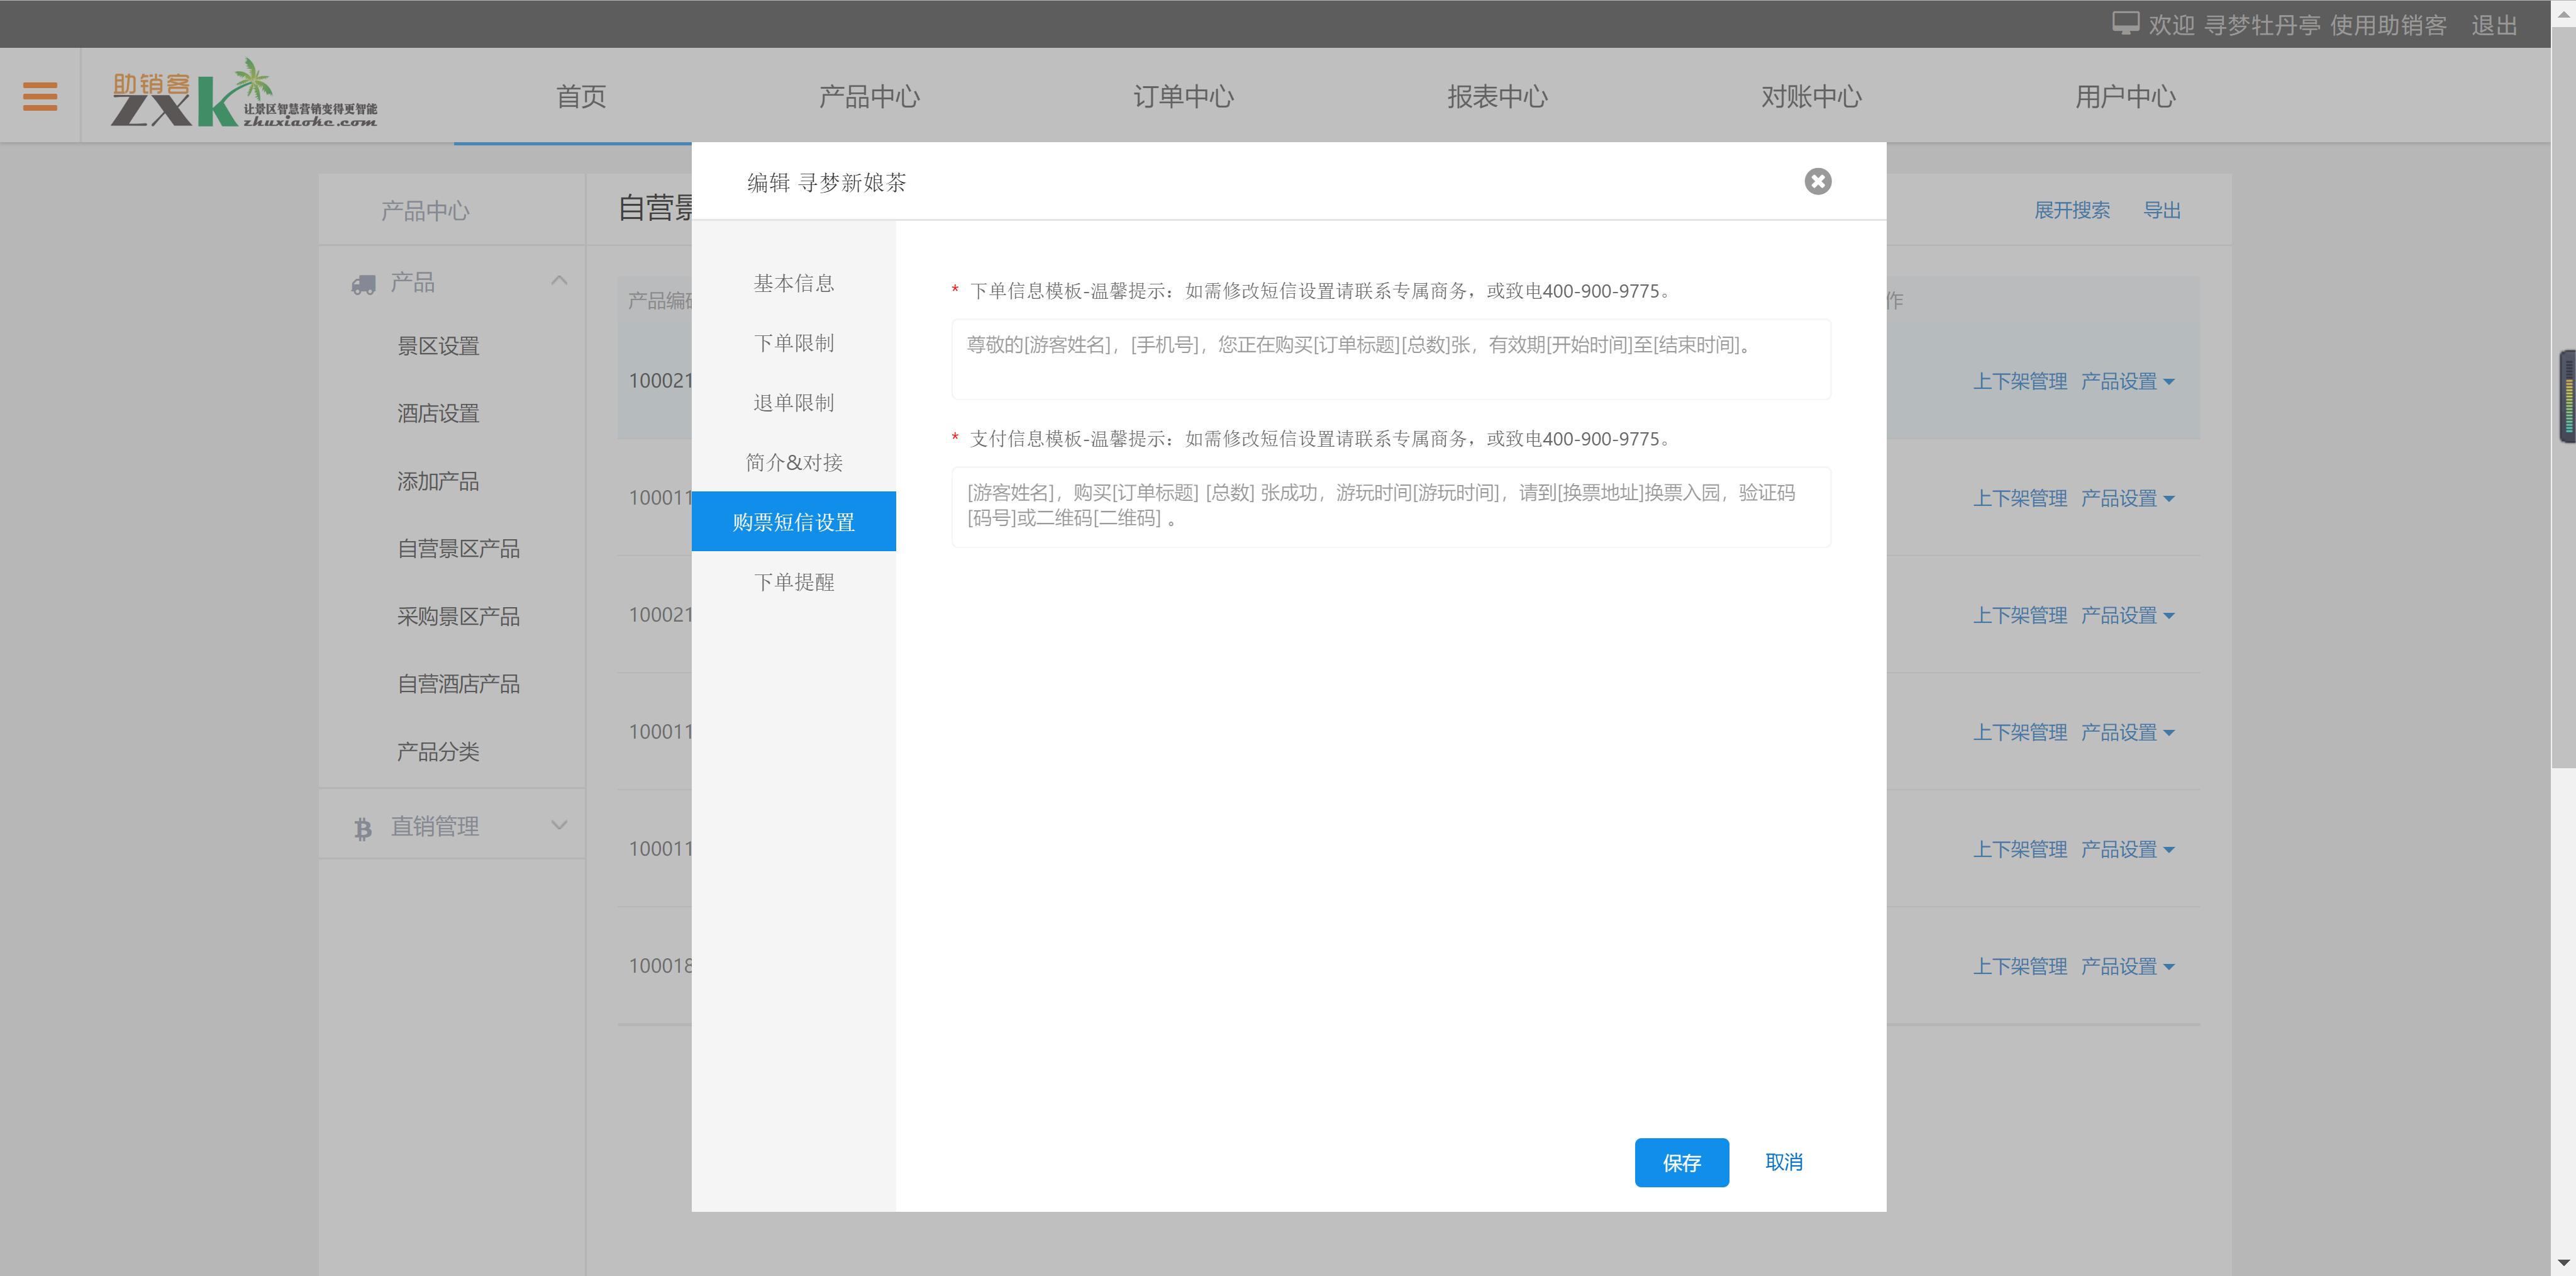Click the 导出 export link
Viewport: 2576px width, 1276px height.
click(x=2162, y=210)
